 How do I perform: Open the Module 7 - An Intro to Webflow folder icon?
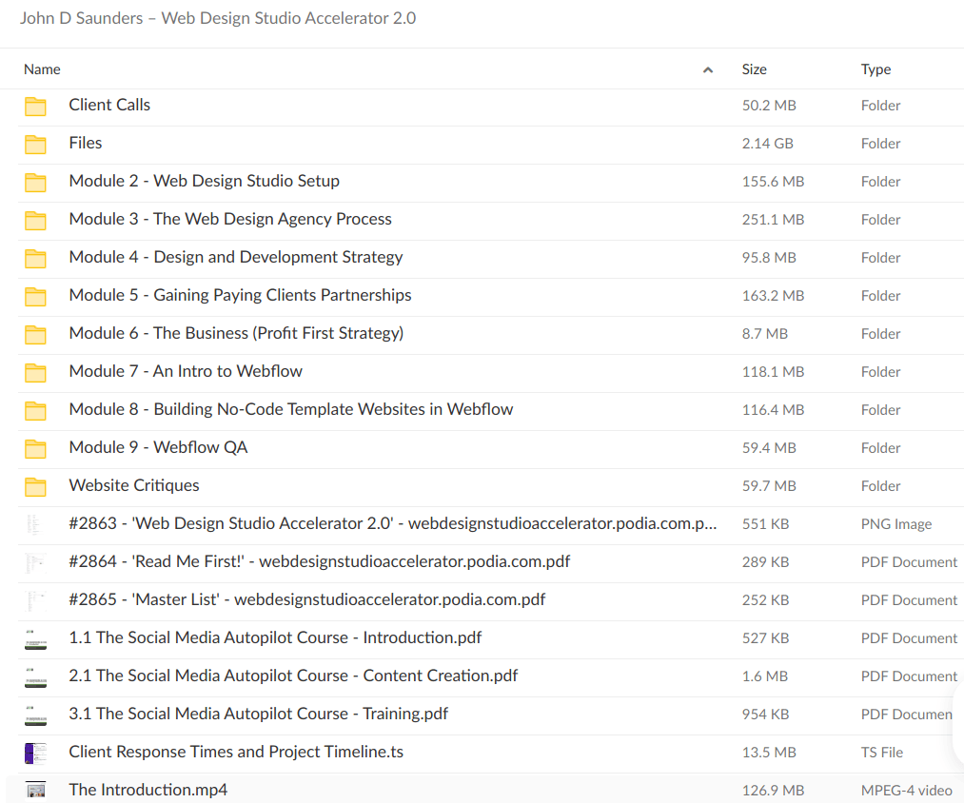(x=35, y=372)
